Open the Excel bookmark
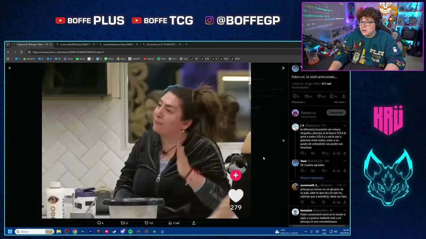426x239 pixels. 80,59
